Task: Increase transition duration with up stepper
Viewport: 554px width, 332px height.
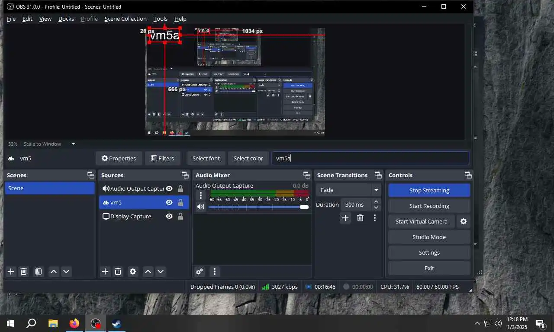Action: pos(376,201)
